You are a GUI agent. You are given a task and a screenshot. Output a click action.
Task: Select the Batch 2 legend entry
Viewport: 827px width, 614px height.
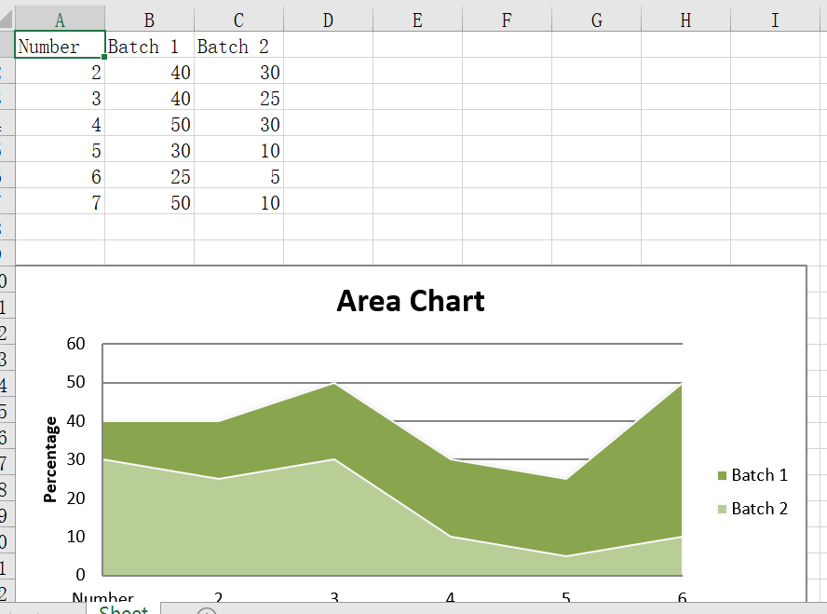click(x=752, y=509)
